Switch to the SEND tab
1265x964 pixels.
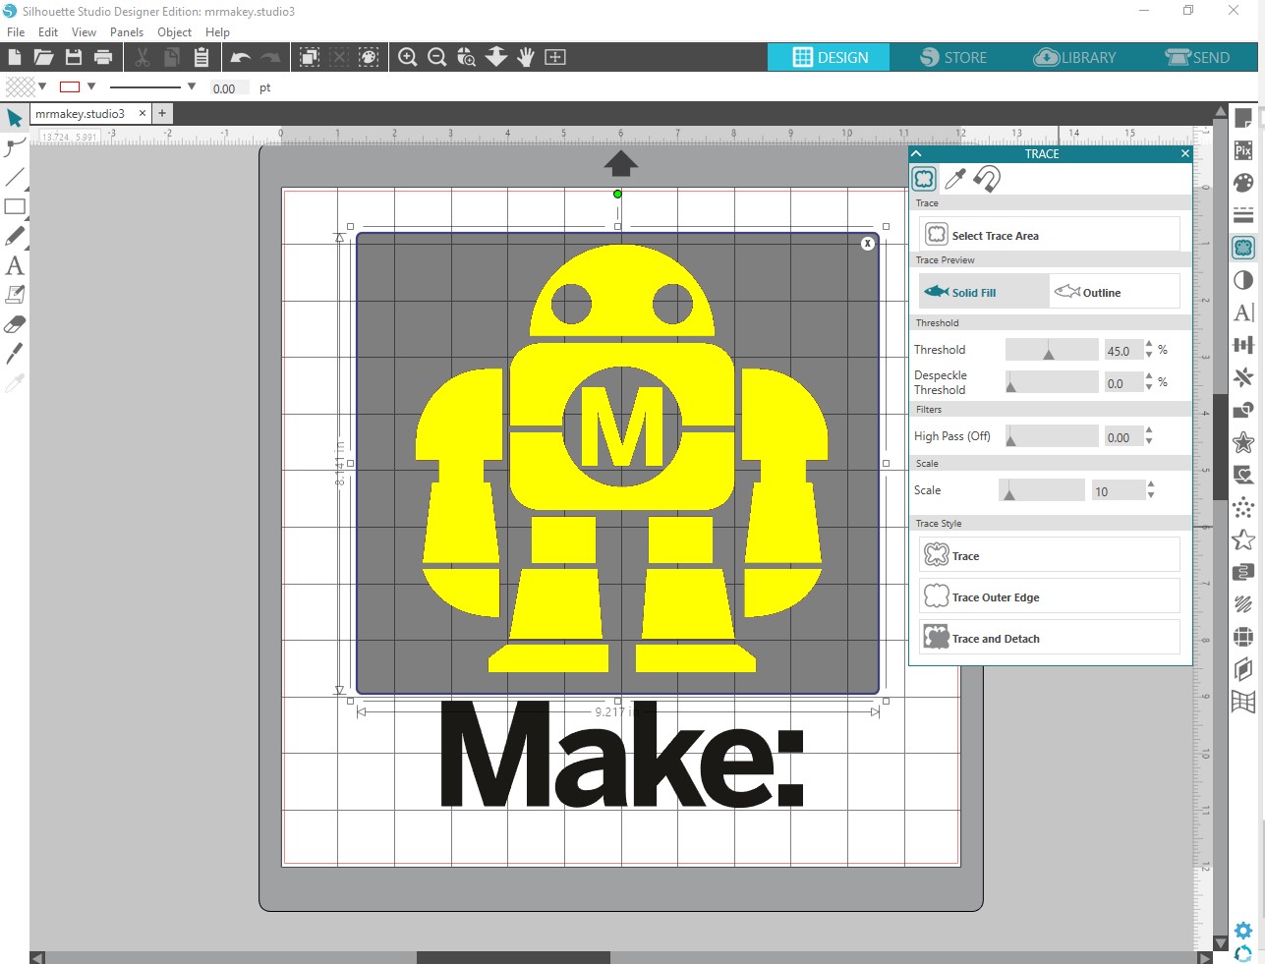tap(1197, 57)
